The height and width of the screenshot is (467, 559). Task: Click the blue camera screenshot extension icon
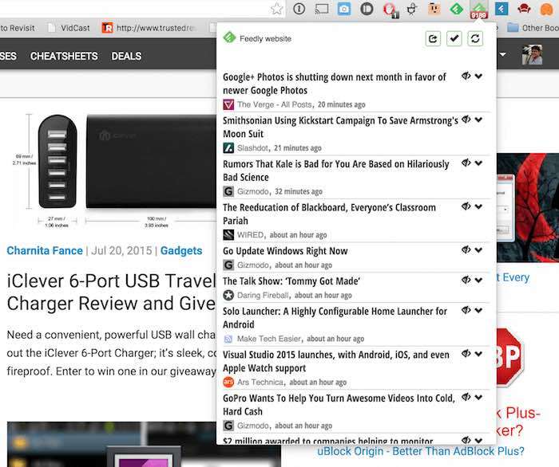pos(344,9)
